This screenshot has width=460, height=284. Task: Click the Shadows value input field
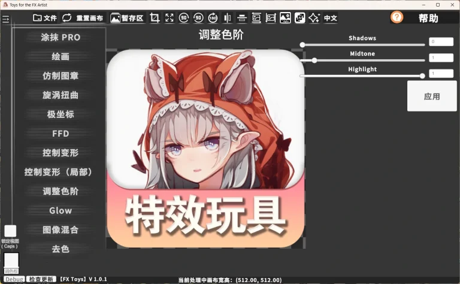click(x=440, y=42)
